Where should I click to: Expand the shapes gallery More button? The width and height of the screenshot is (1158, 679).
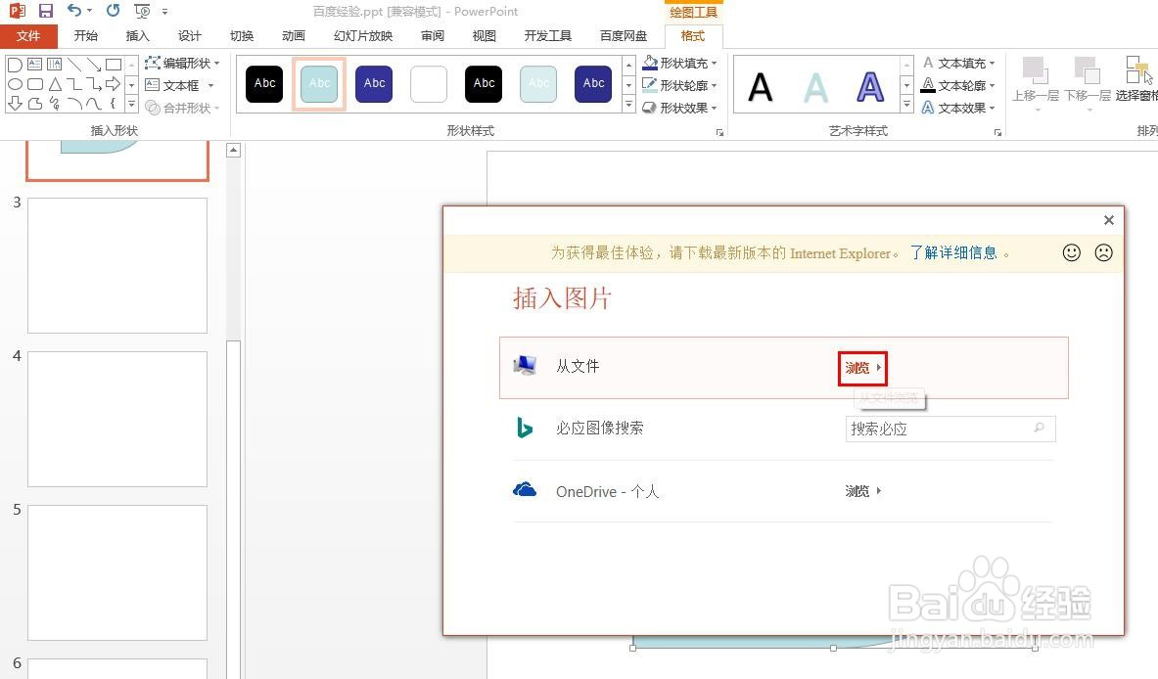(131, 104)
